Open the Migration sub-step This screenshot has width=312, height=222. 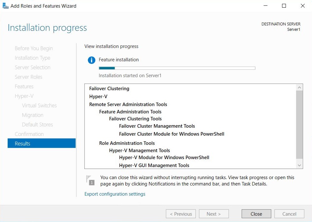click(x=32, y=115)
